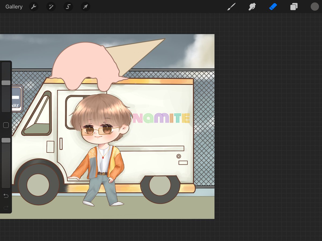Click the brush size slider handle

pyautogui.click(x=6, y=83)
